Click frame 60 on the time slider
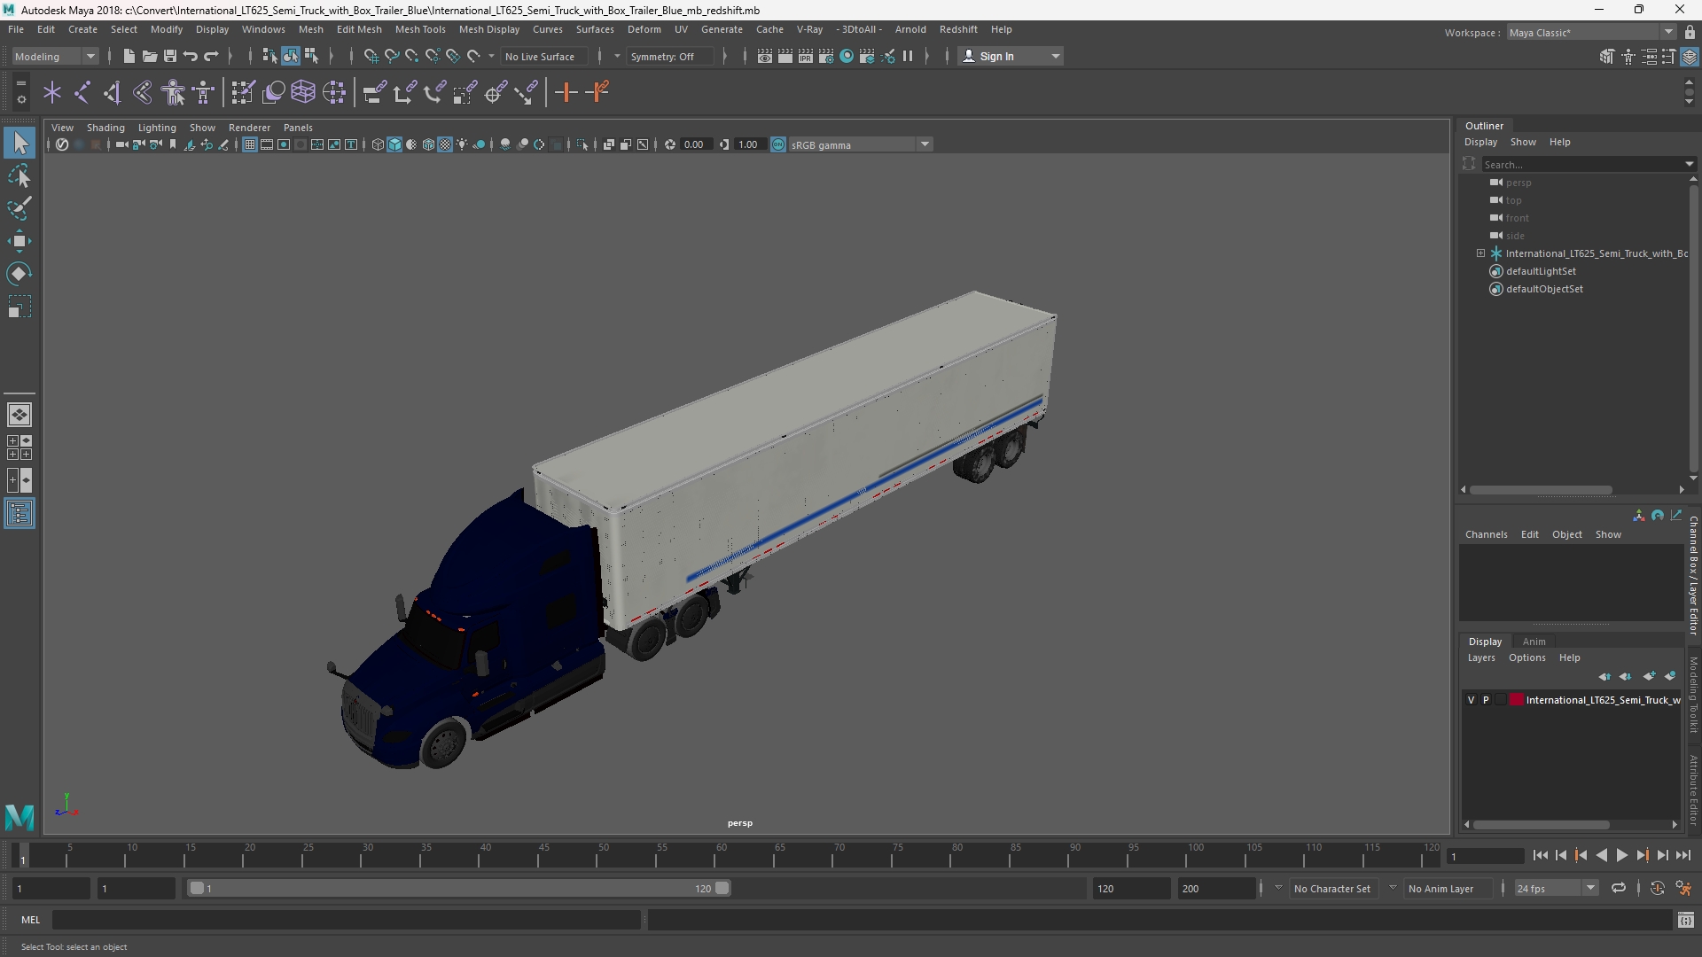 point(721,856)
